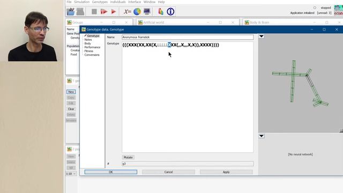Select Performance in the dialog tree
The width and height of the screenshot is (343, 193).
(x=92, y=47)
